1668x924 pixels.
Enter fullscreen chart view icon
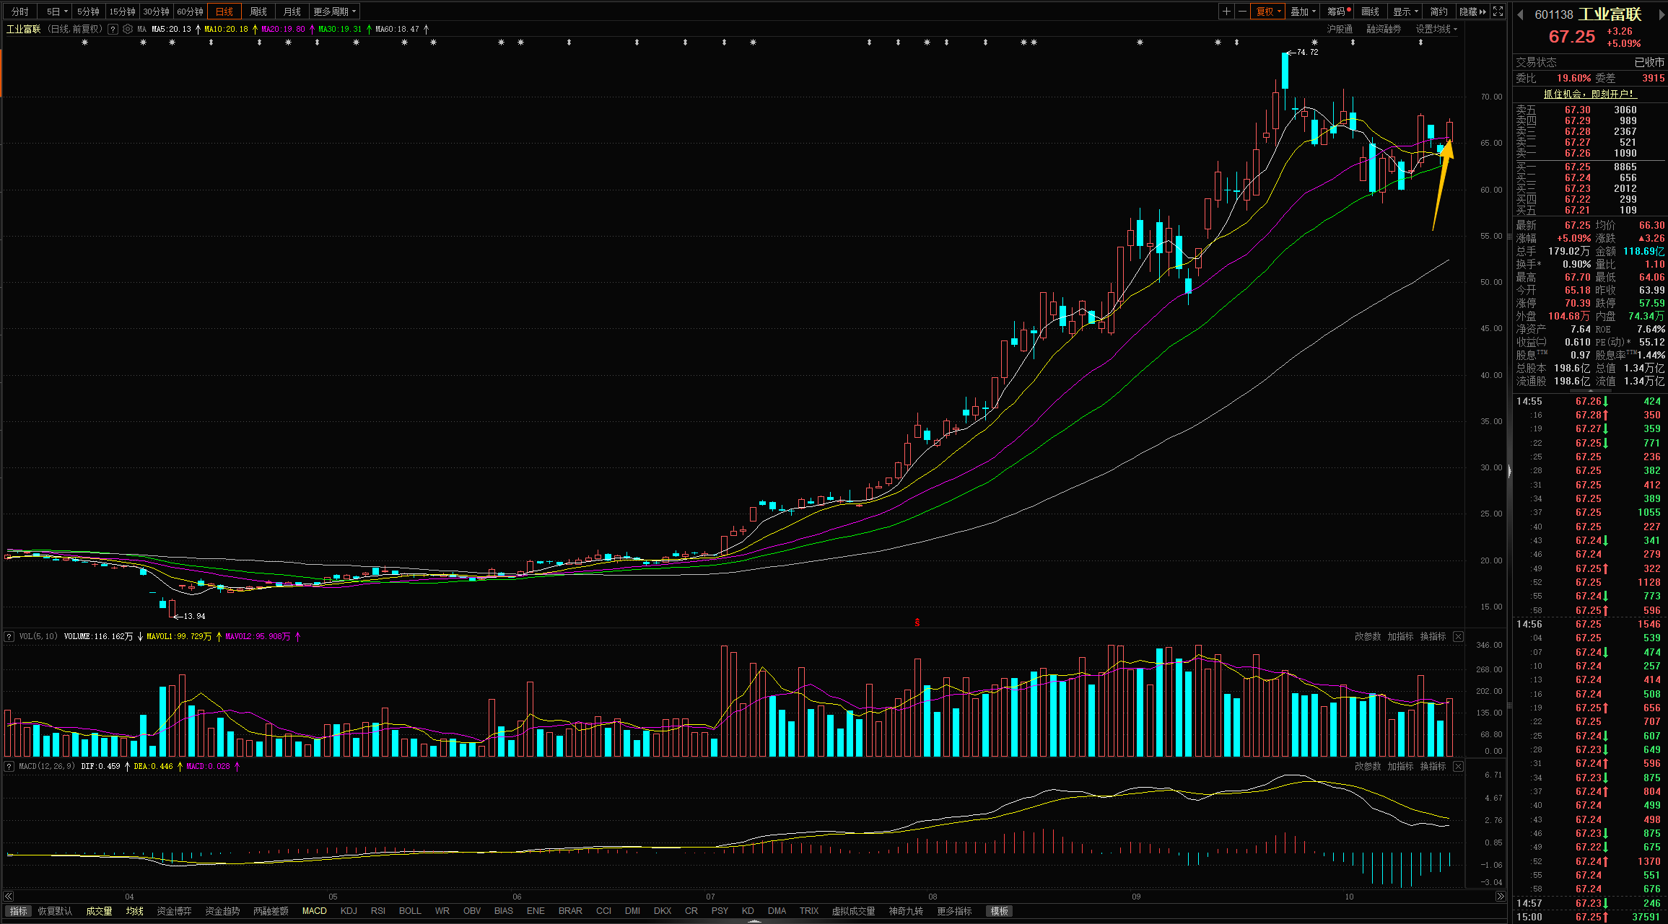click(1498, 12)
